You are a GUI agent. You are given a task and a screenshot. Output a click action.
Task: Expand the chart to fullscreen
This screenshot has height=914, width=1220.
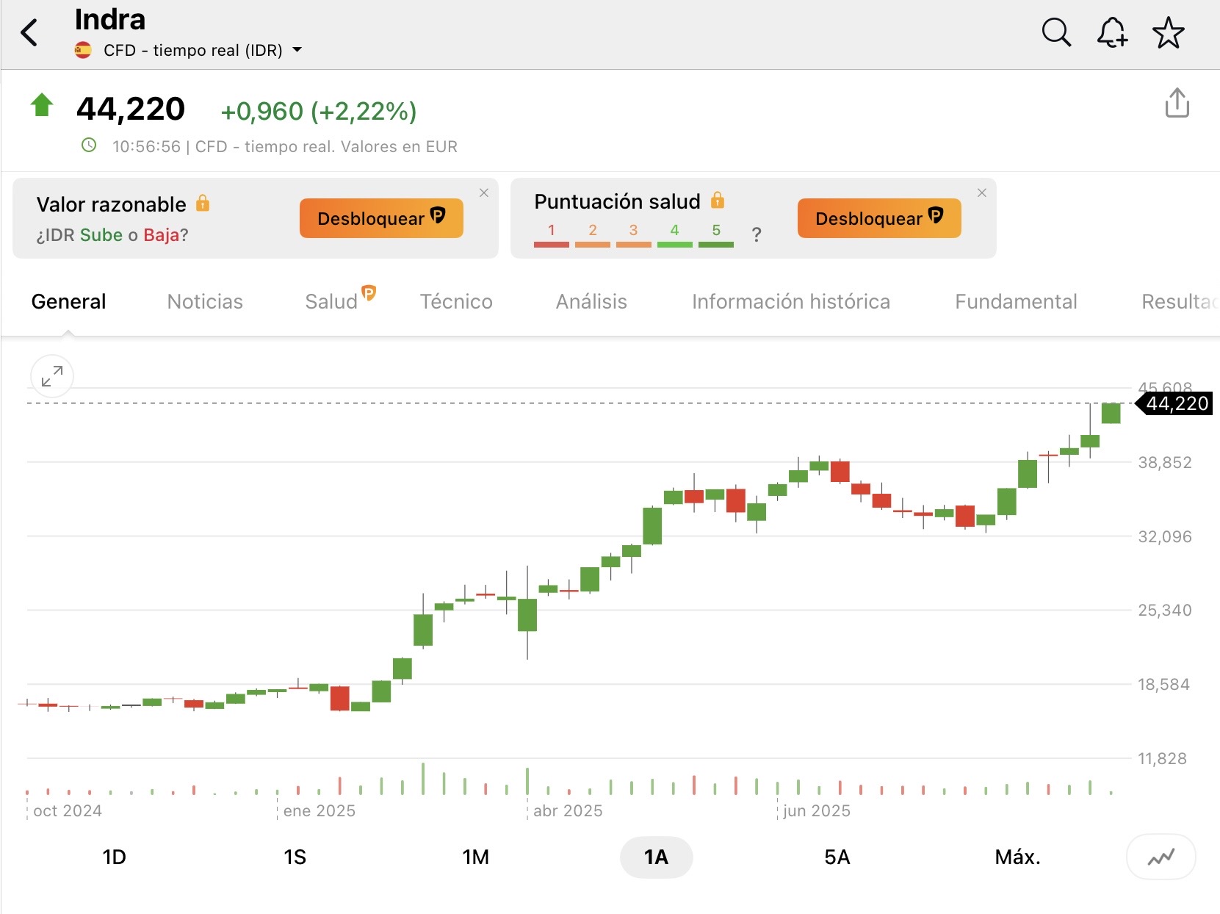(52, 376)
